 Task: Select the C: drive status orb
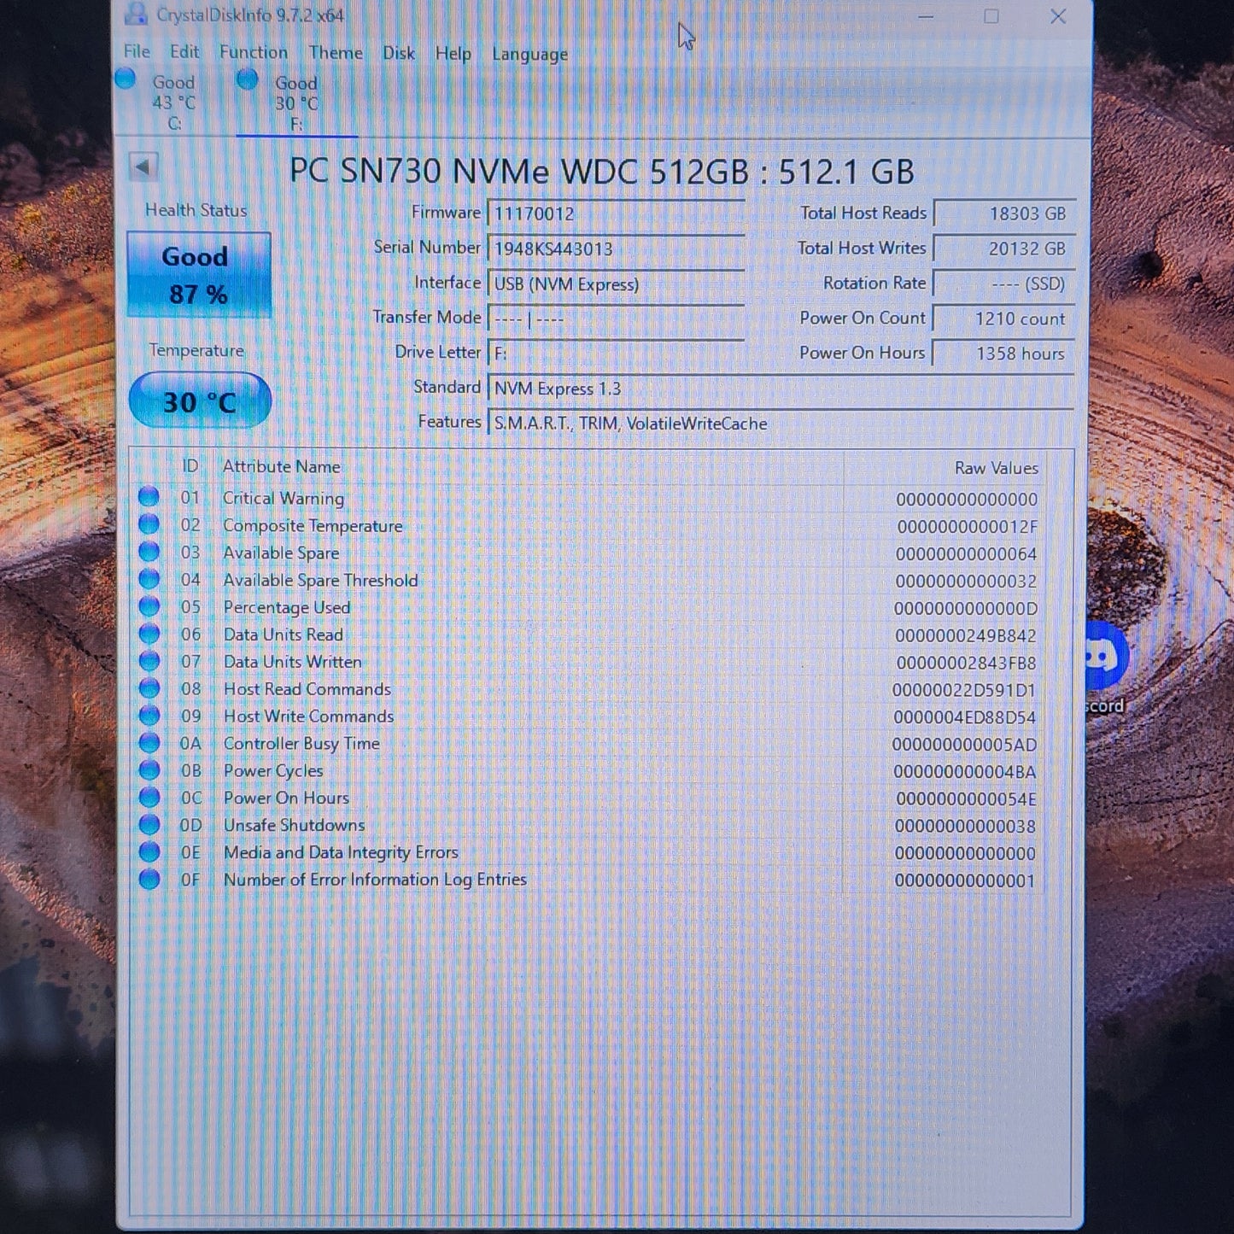[x=126, y=79]
